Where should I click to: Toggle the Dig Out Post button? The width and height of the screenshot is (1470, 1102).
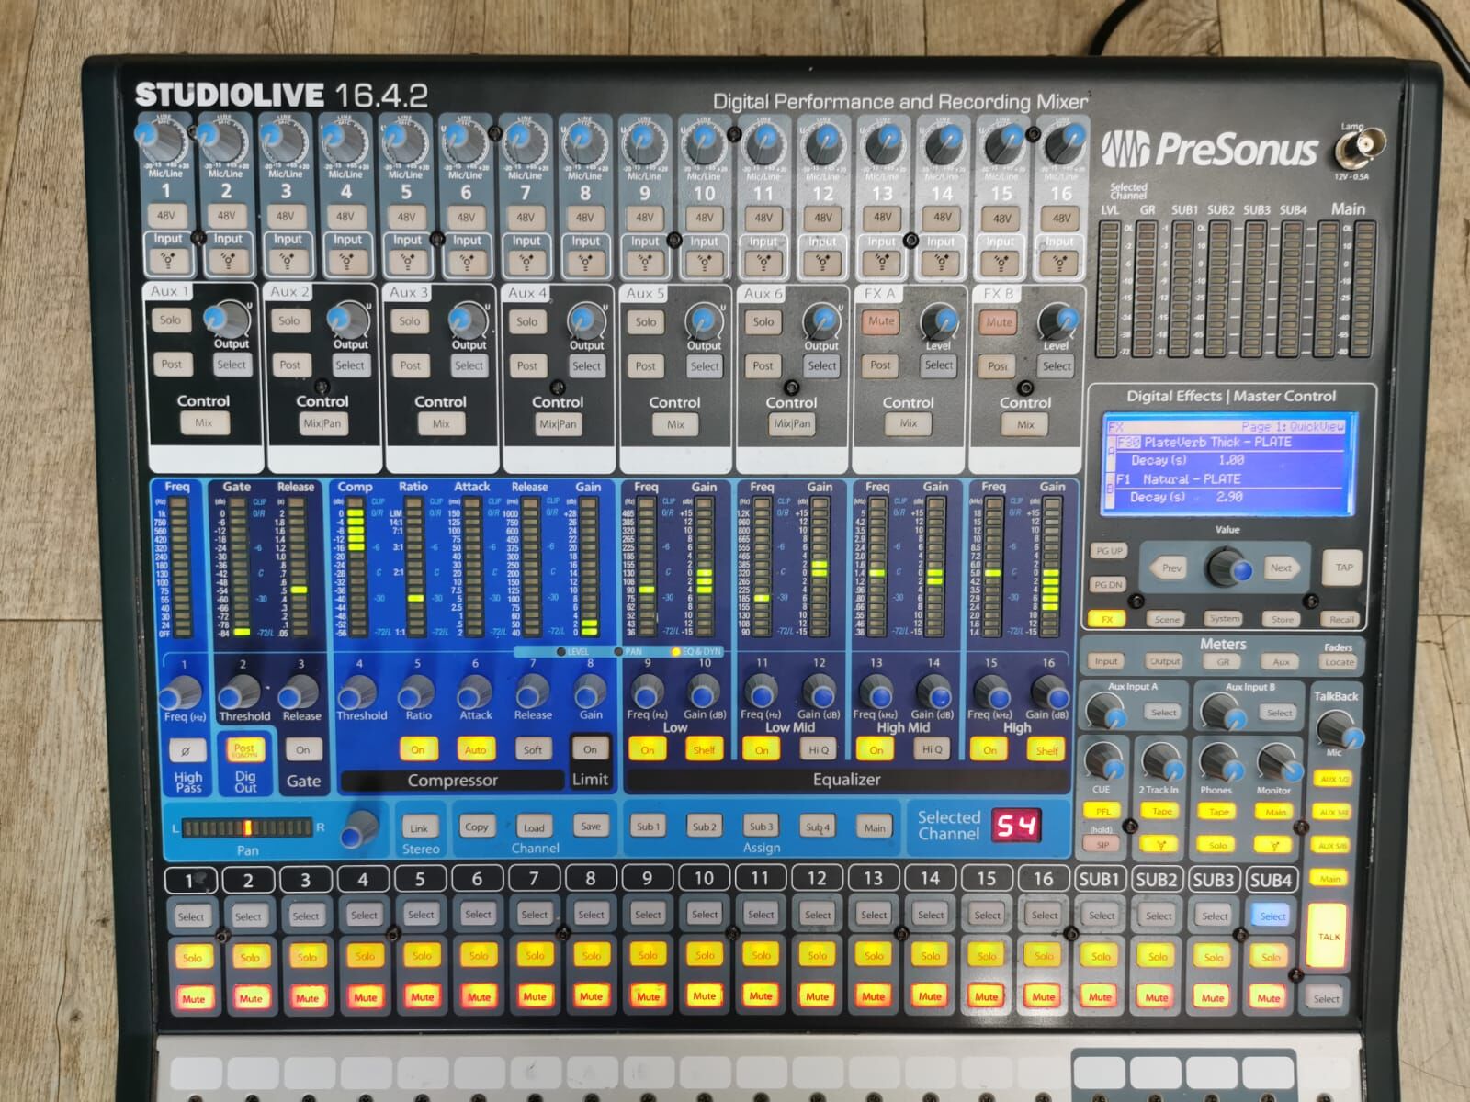click(244, 750)
